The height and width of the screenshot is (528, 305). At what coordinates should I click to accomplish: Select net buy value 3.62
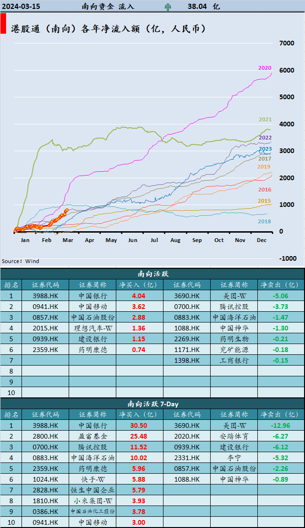pos(139,307)
